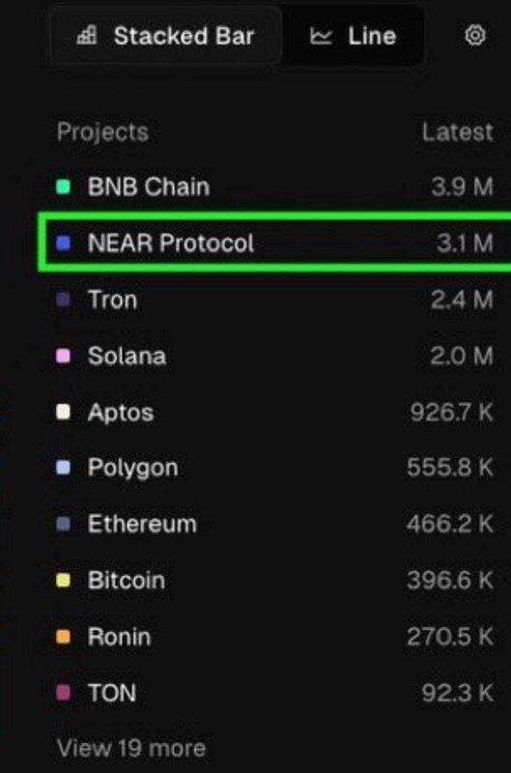Toggle Aptos white series marker
The image size is (511, 773).
click(64, 412)
